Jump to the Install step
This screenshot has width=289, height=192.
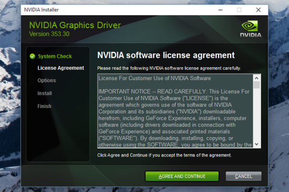click(x=45, y=93)
